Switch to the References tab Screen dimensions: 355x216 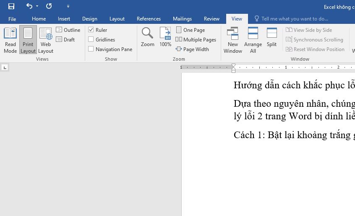pyautogui.click(x=149, y=19)
